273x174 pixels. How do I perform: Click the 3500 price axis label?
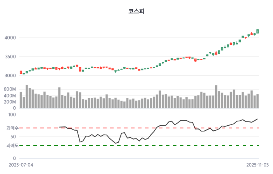(x=10, y=57)
